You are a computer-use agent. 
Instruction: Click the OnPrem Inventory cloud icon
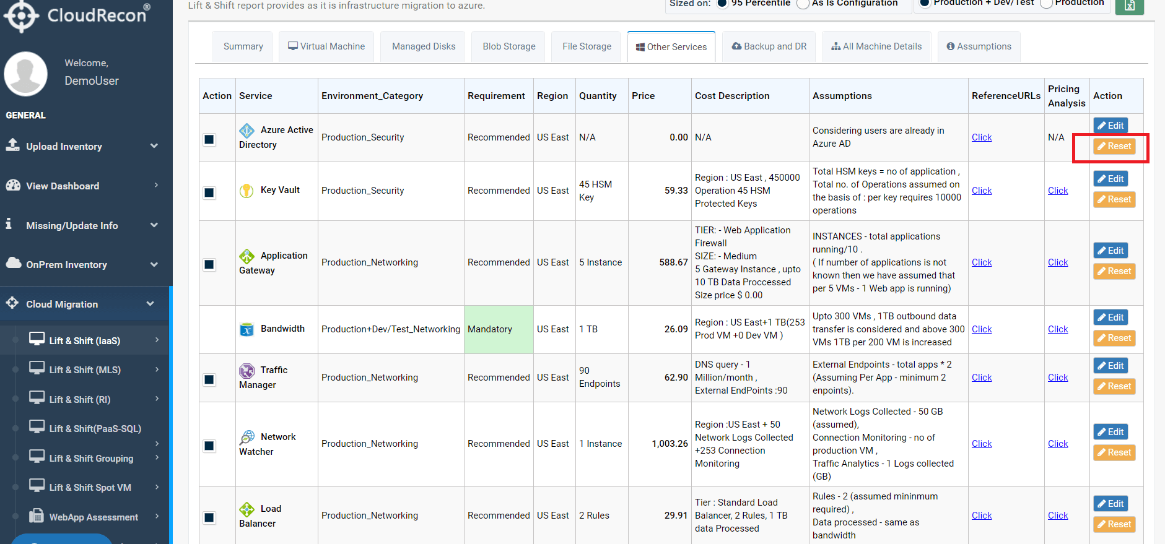click(x=13, y=263)
